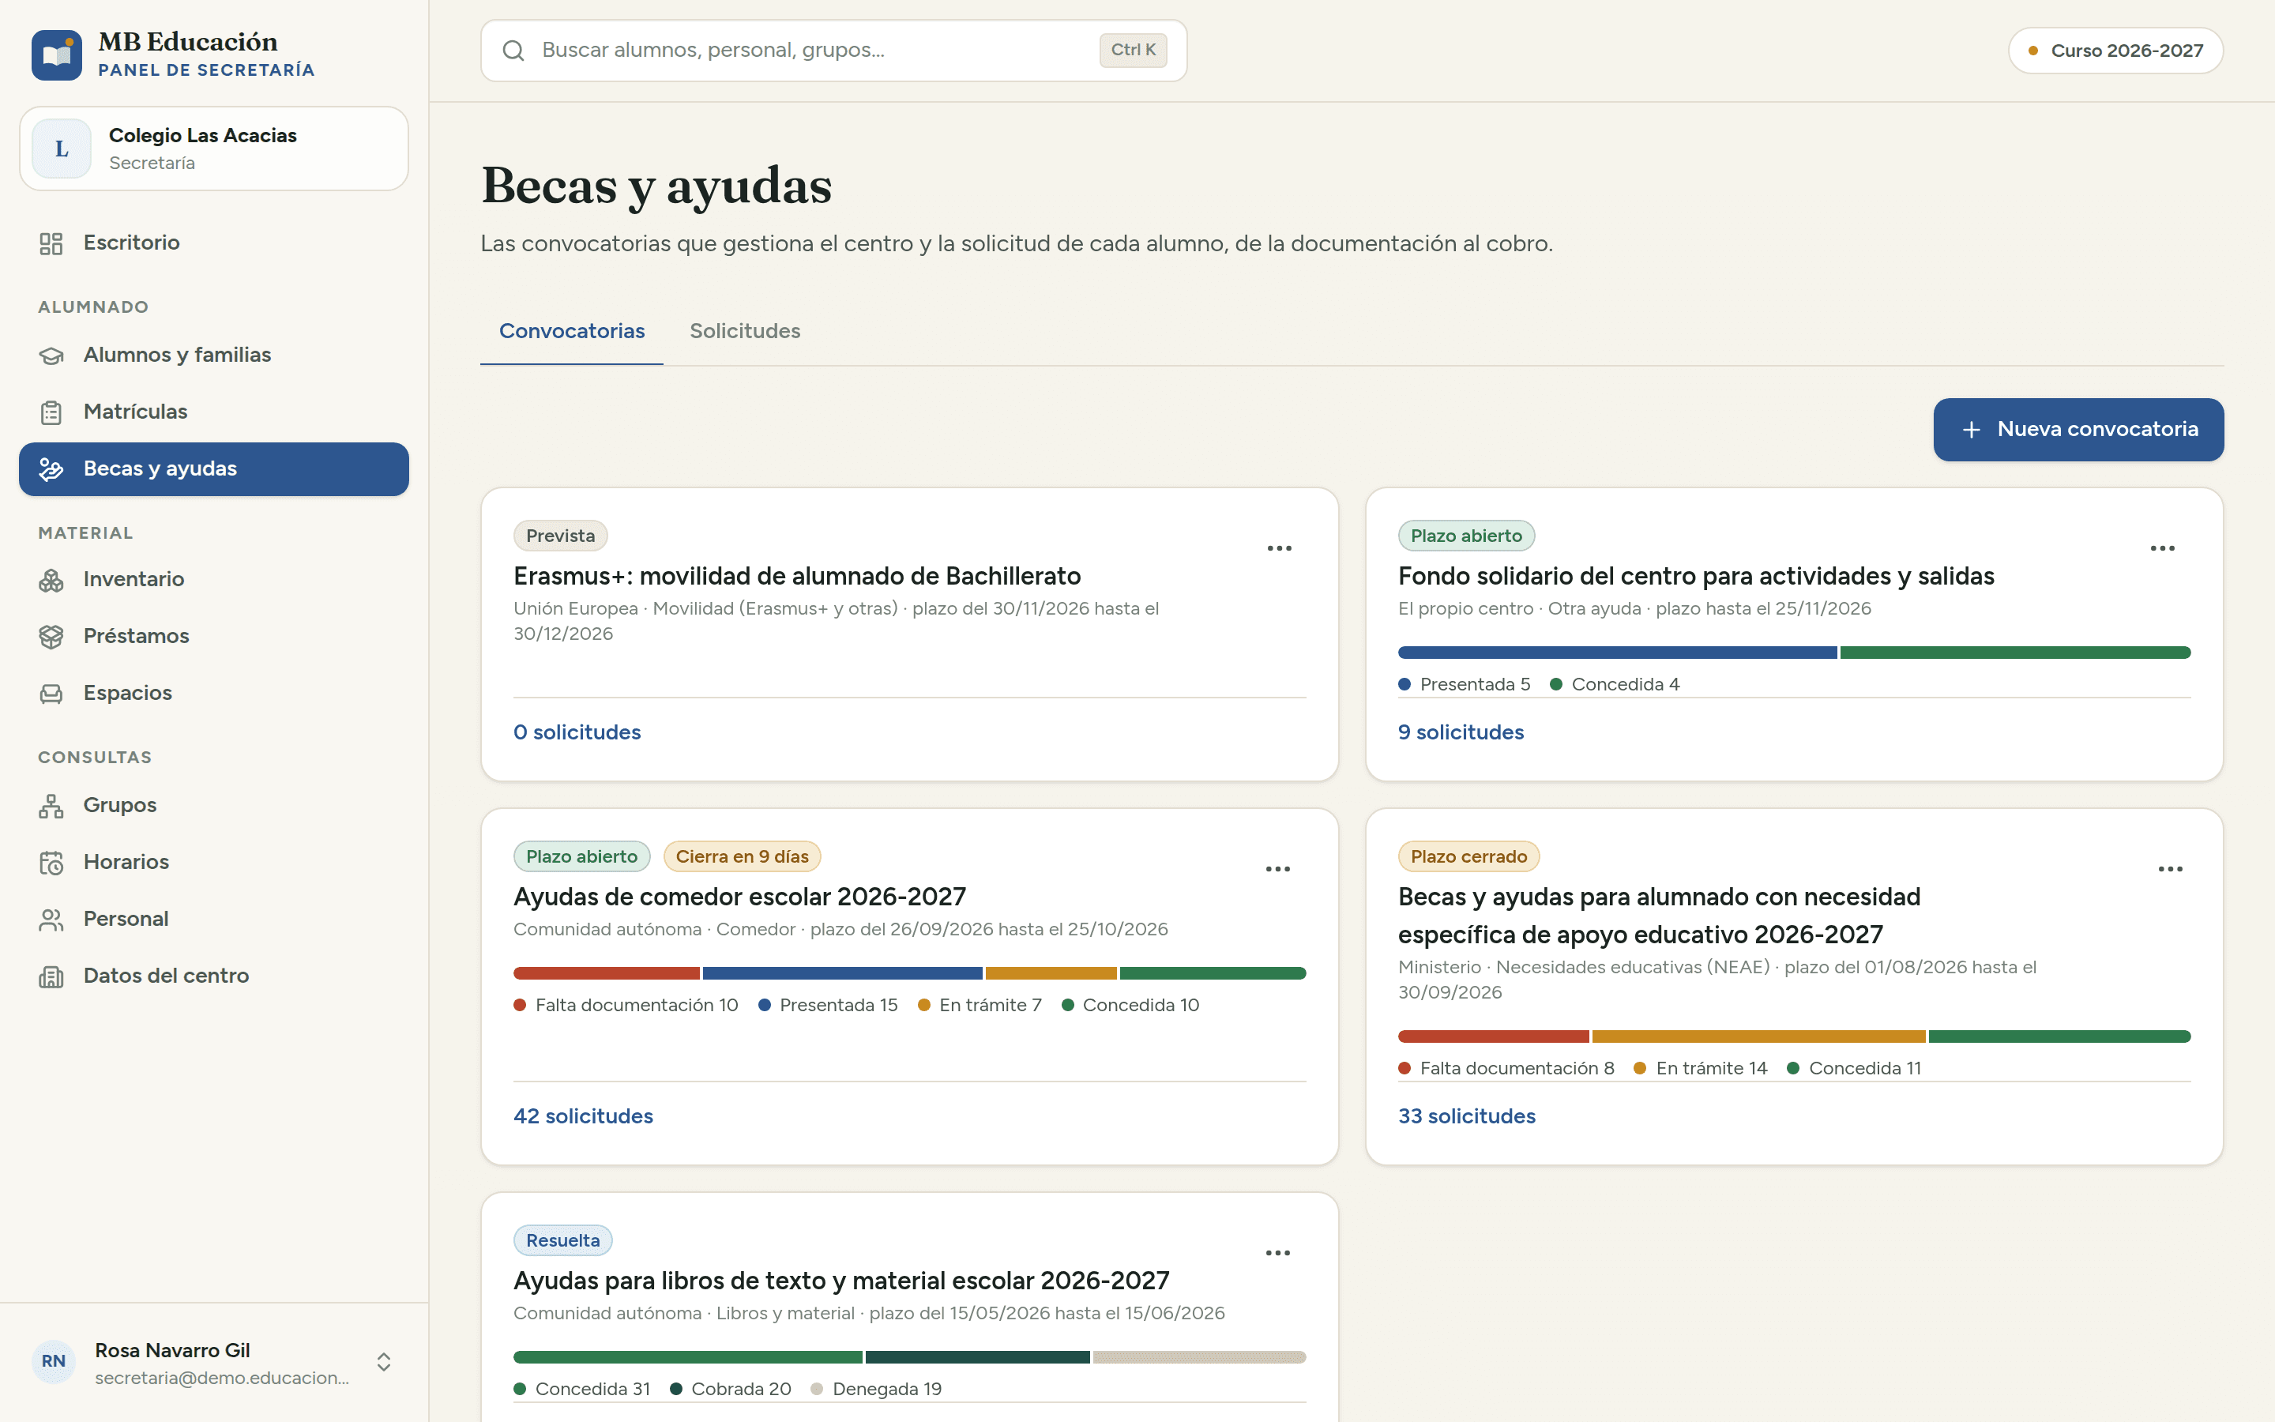Click the Plazo cerrado badge
Viewport: 2275px width, 1422px height.
1468,857
